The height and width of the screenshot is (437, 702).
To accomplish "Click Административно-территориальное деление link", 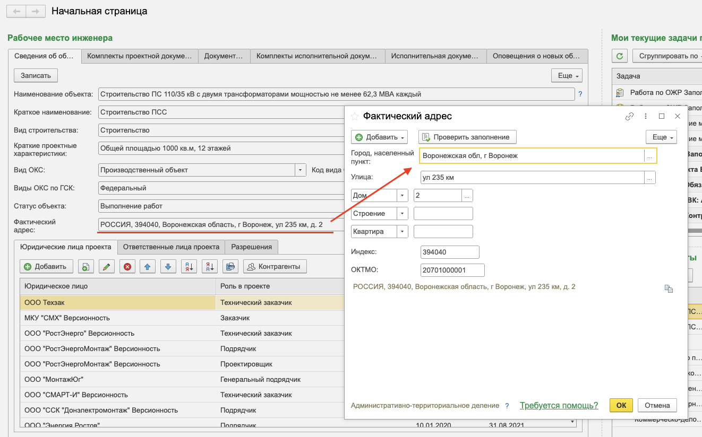I will pos(425,406).
